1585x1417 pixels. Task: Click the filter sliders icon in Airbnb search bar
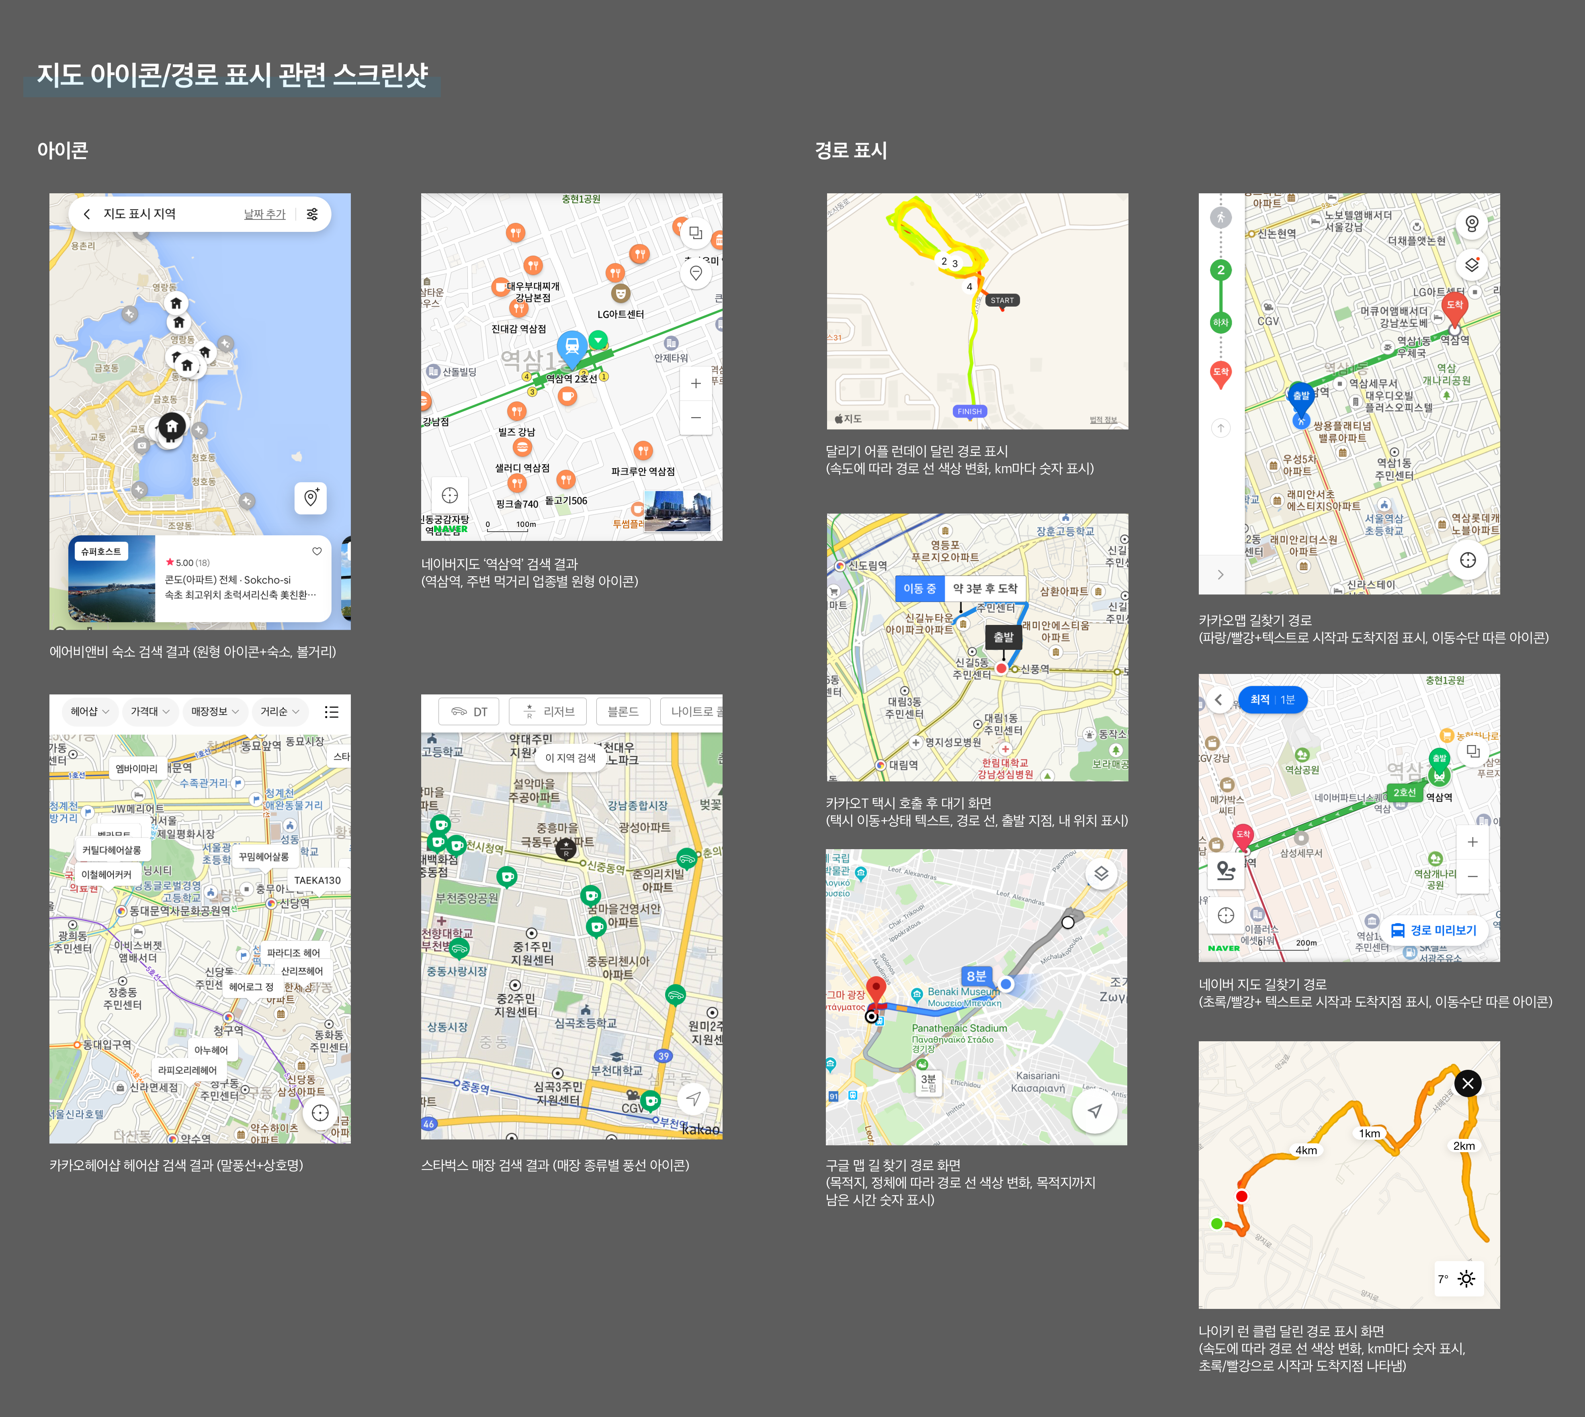coord(312,214)
